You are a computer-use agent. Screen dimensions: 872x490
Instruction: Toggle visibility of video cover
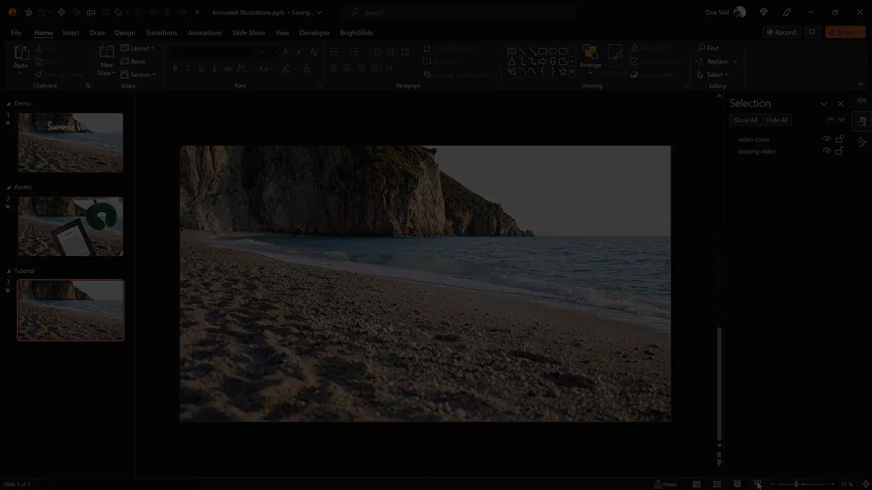(827, 139)
